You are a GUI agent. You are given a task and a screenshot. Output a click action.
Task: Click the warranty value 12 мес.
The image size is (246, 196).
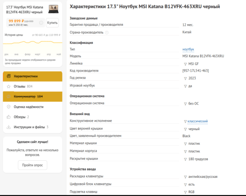(188, 25)
